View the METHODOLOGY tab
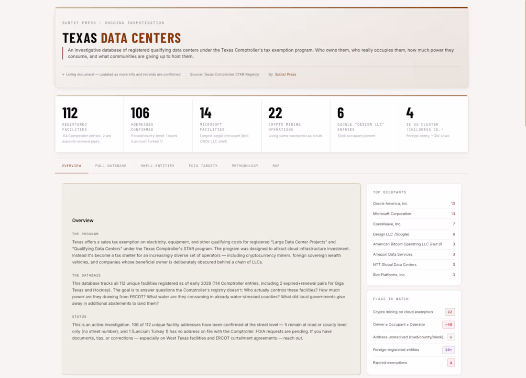Viewport: 526px width, 378px height. [245, 166]
